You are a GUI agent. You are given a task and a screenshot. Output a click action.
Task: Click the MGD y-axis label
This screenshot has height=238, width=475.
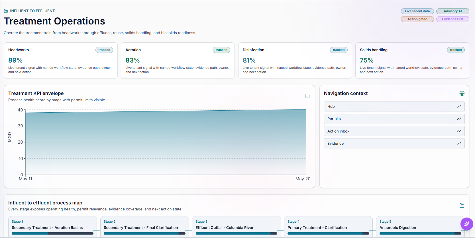[x=10, y=137]
